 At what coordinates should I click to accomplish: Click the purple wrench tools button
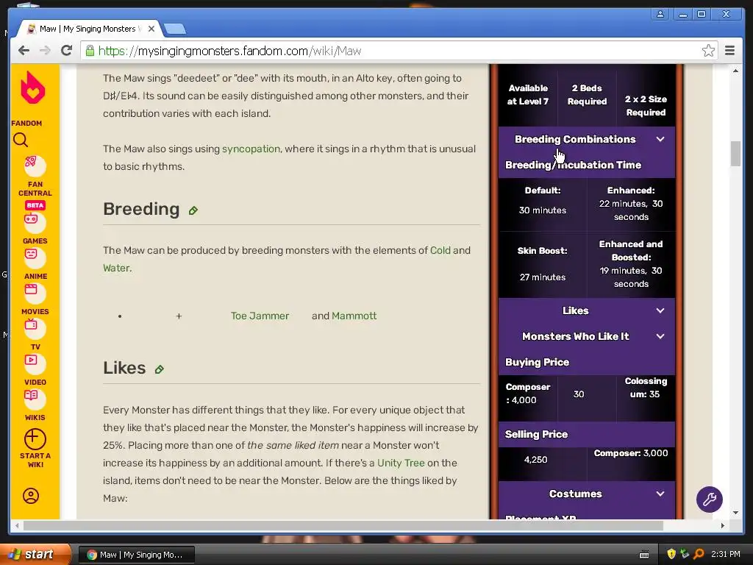click(710, 500)
